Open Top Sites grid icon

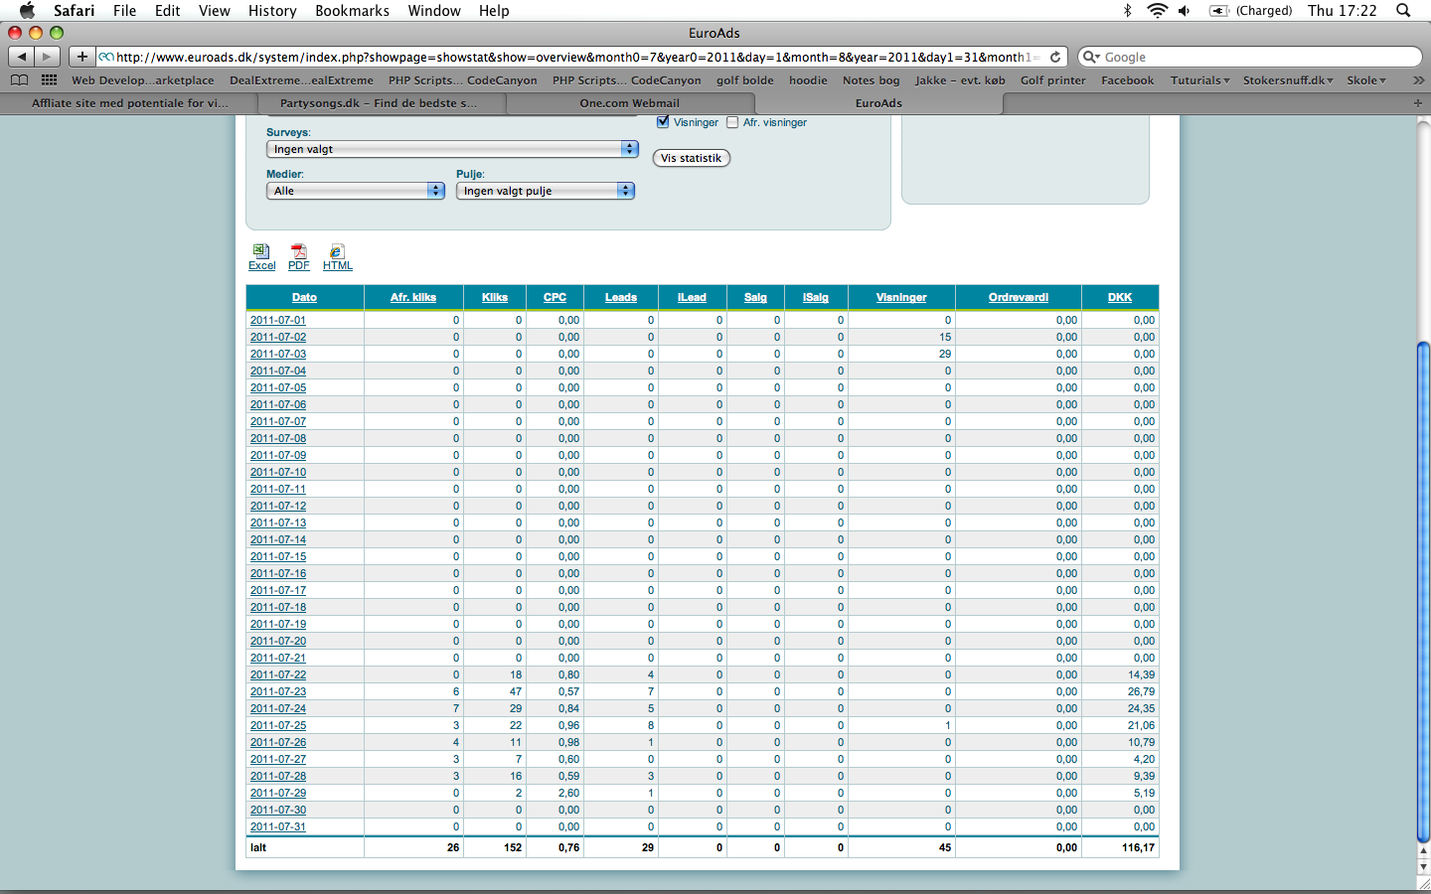coord(49,80)
